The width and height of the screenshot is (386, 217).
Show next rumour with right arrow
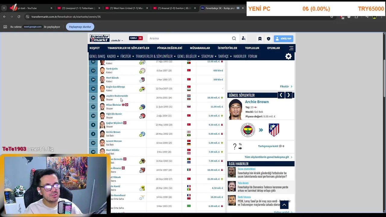pyautogui.click(x=288, y=95)
